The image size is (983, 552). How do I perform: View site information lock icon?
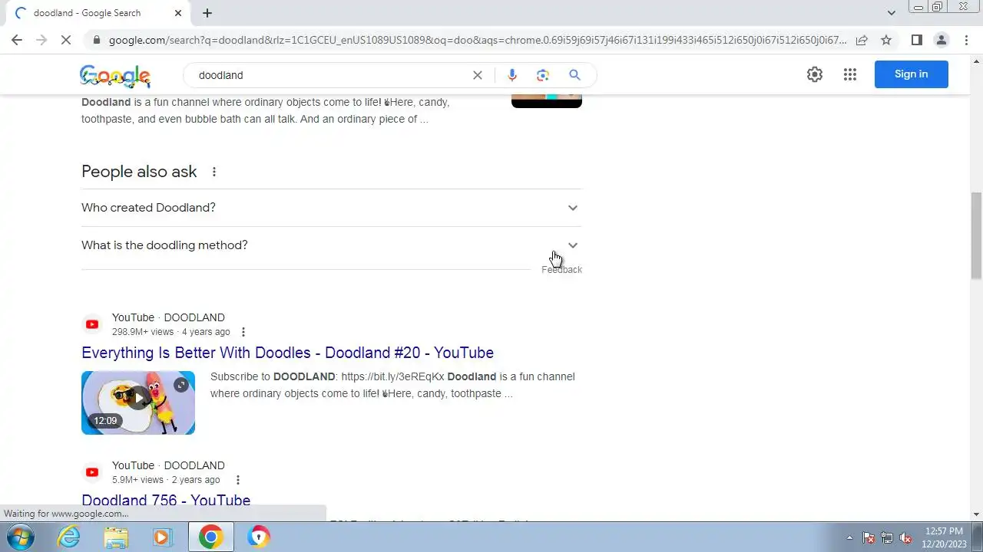click(x=95, y=40)
